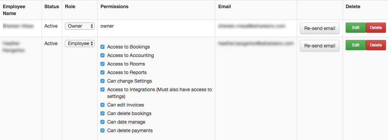Viewport: 388px width, 140px height.
Task: Click Edit for the owner row
Action: [x=356, y=28]
